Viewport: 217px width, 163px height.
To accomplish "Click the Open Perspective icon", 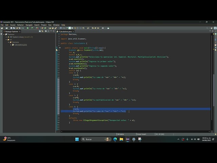I will [x=212, y=28].
